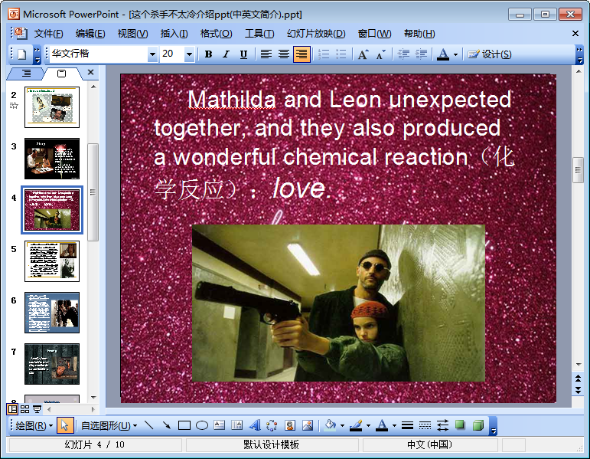Click font size field showing 20
The height and width of the screenshot is (459, 590).
click(172, 54)
